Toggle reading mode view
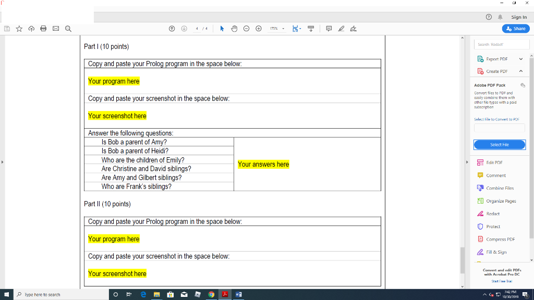Image resolution: width=534 pixels, height=300 pixels. click(x=311, y=29)
